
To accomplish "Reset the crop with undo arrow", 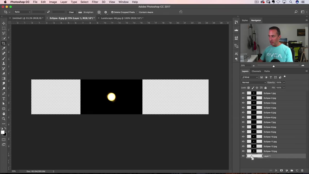I will [x=181, y=12].
